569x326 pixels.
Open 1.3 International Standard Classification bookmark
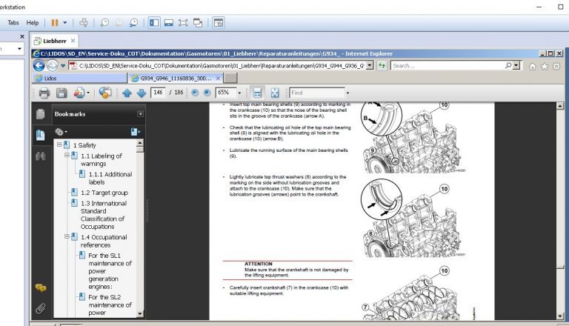coord(104,215)
